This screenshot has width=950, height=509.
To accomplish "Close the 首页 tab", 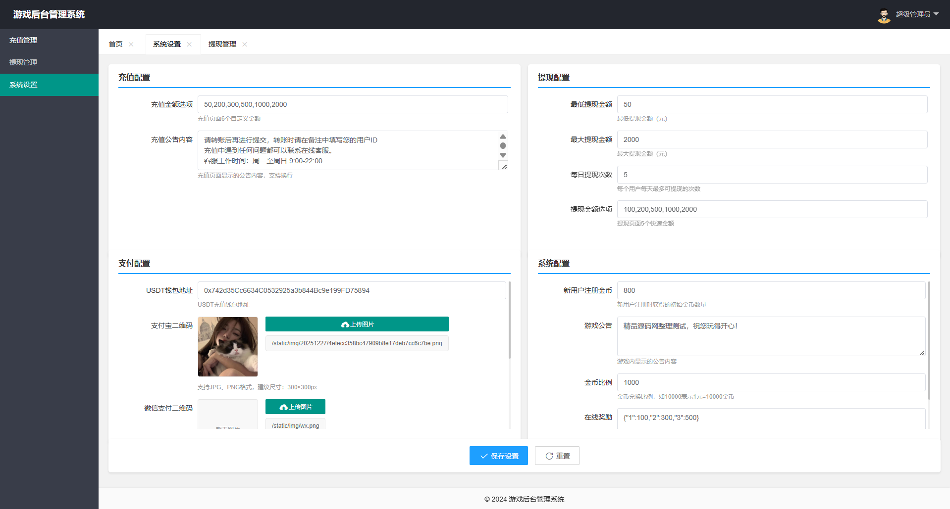I will 131,45.
